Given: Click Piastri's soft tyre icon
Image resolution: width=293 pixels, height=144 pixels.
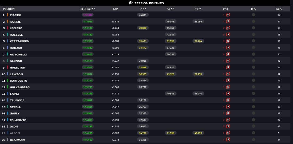Looking at the screenshot, I should coord(228,15).
